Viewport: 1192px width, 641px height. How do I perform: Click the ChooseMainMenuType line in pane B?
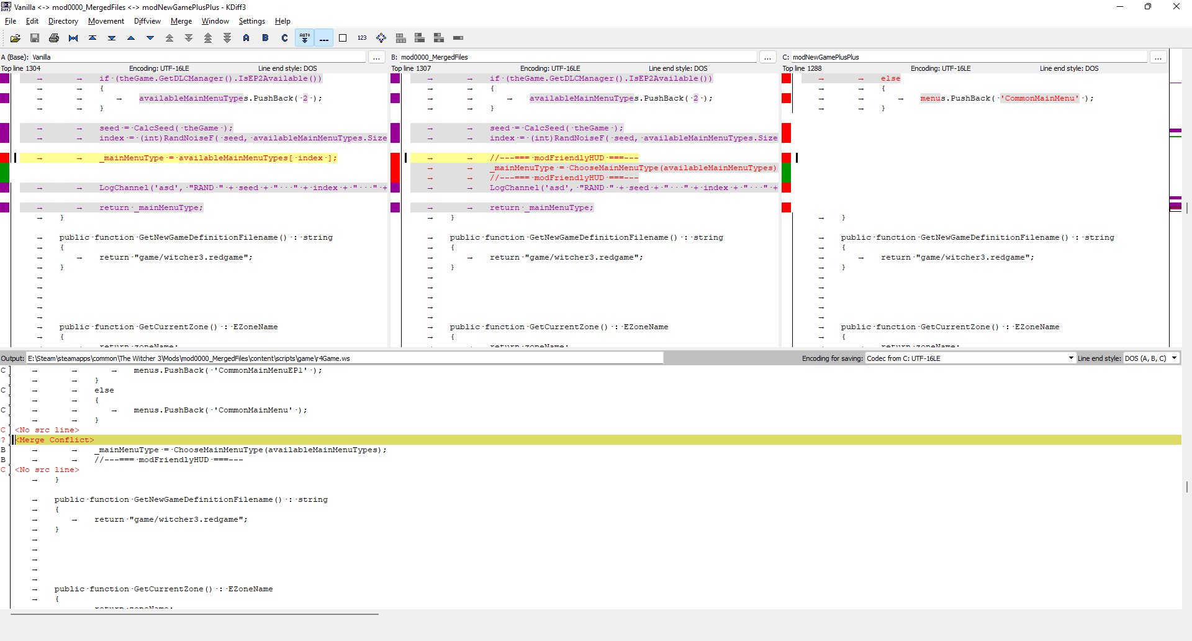click(594, 168)
